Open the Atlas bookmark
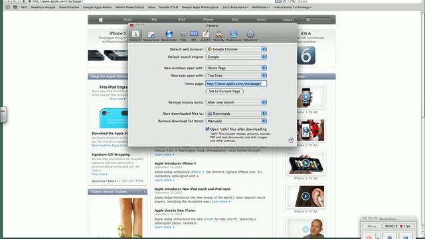 click(151, 7)
